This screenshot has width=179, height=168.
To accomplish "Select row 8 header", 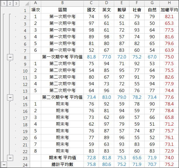I will (x=25, y=57).
